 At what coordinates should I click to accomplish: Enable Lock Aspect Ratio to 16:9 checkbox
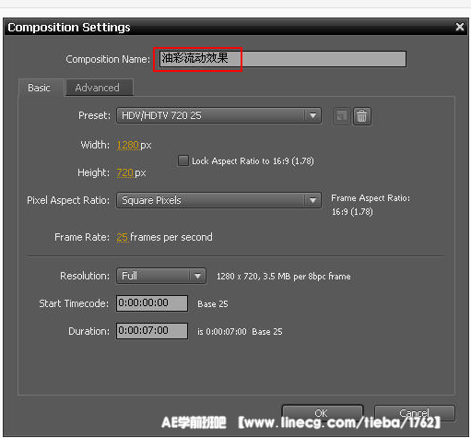point(183,160)
